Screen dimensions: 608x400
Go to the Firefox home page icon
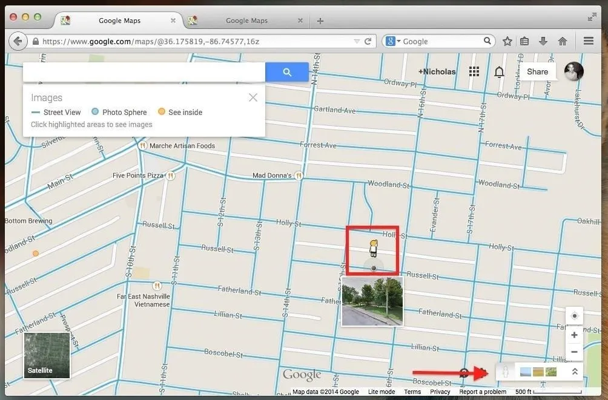click(x=563, y=41)
